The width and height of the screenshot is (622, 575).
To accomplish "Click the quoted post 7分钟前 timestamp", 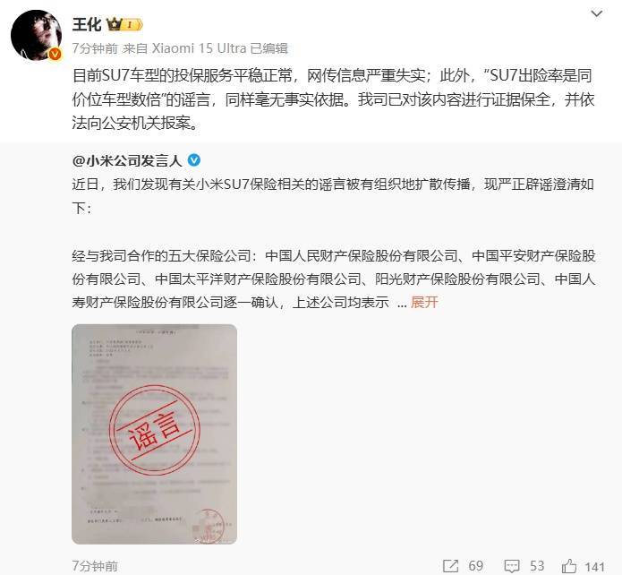I will (95, 566).
